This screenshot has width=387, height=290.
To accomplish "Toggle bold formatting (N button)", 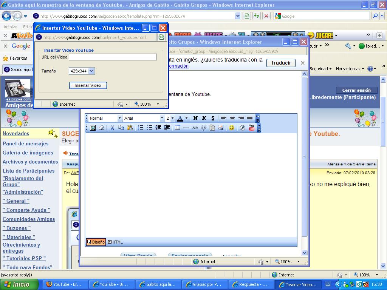I will click(195, 118).
